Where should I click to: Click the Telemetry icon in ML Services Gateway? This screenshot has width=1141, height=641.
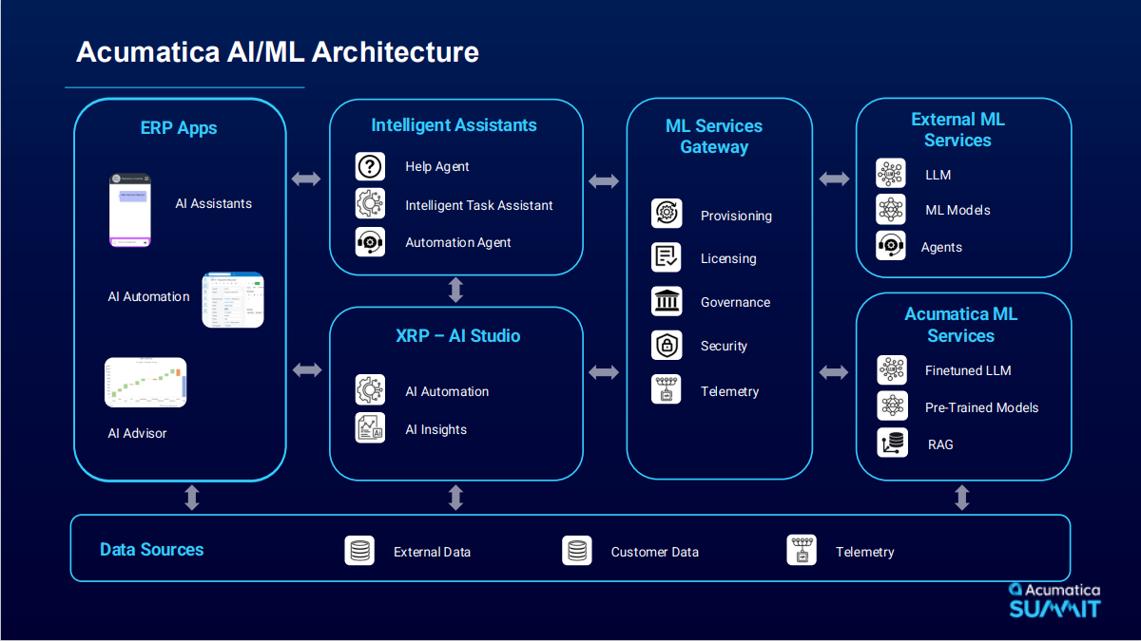pyautogui.click(x=667, y=390)
